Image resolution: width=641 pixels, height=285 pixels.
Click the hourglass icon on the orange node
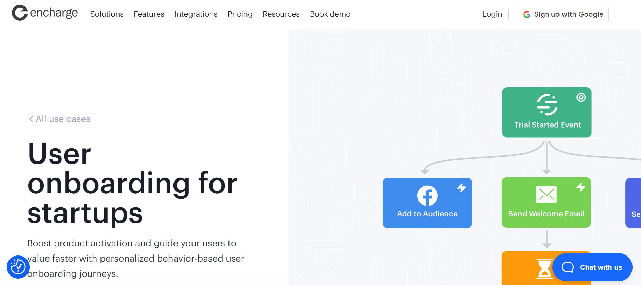(544, 269)
